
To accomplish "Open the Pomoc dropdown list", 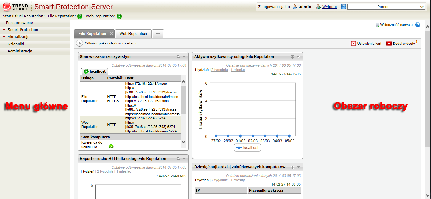I will click(386, 7).
